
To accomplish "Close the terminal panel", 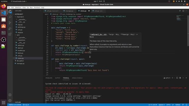I will tap(186, 78).
